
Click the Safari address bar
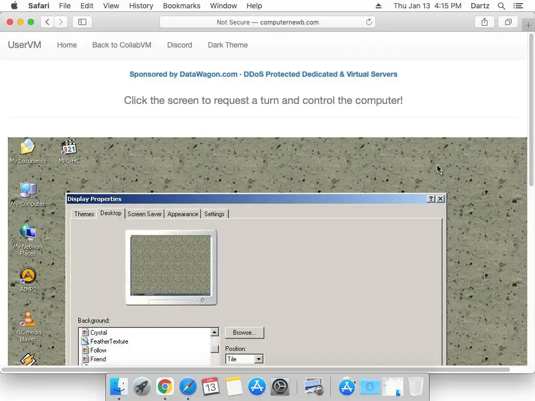tap(267, 22)
